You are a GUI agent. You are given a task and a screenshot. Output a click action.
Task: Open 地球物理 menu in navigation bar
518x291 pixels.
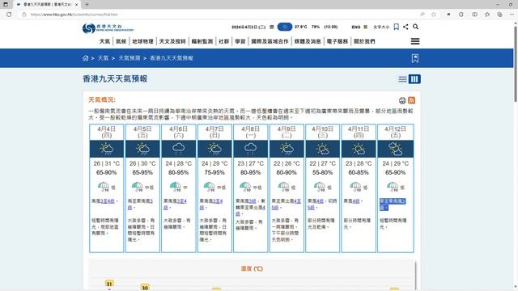coord(142,41)
